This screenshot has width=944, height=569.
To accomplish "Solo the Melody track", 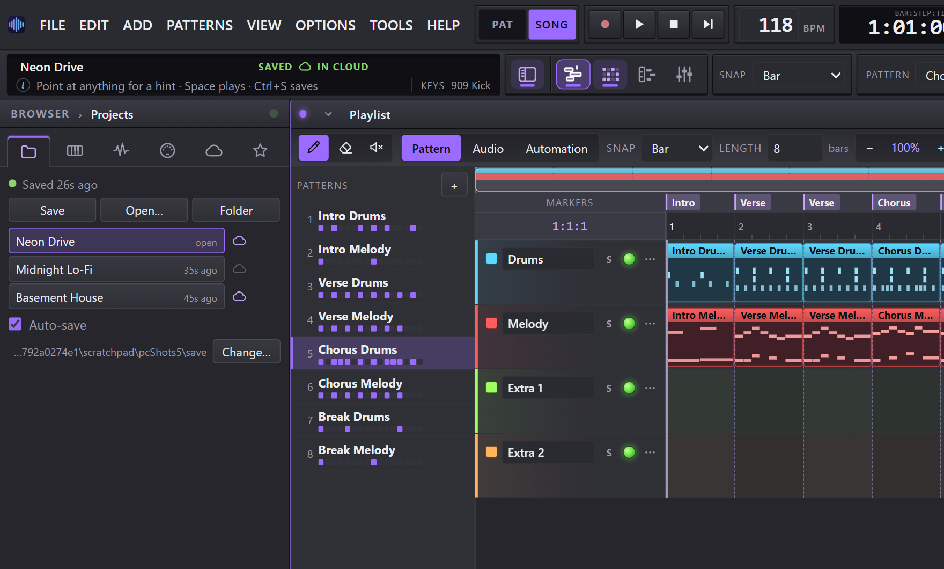I will 609,324.
